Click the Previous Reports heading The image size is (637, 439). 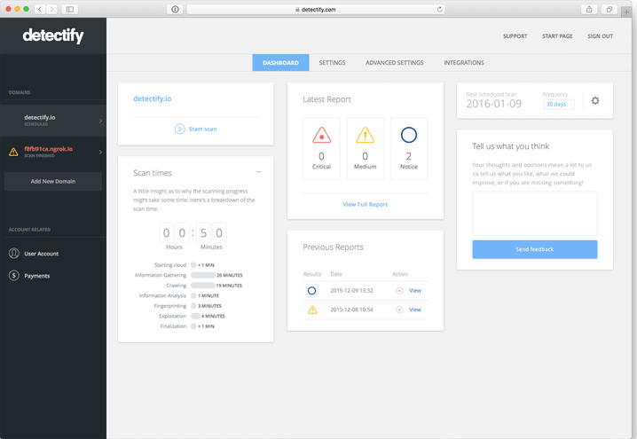[333, 247]
